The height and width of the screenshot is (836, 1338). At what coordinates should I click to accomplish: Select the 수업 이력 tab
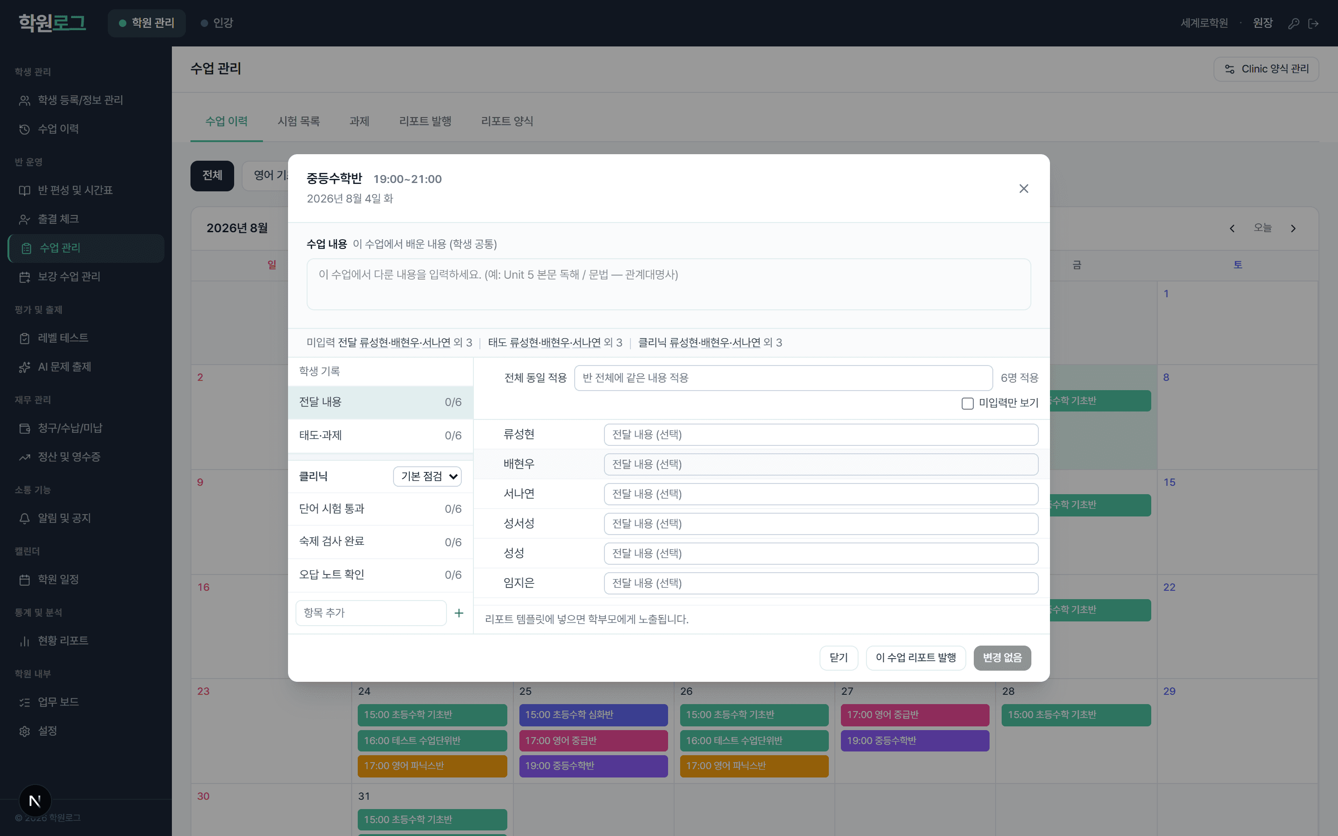[x=227, y=121]
